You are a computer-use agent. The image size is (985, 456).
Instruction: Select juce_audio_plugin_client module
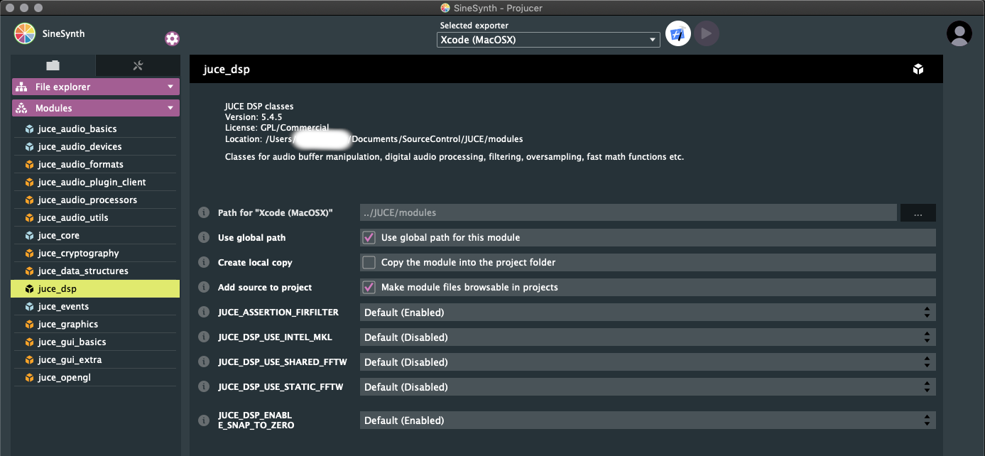coord(95,182)
